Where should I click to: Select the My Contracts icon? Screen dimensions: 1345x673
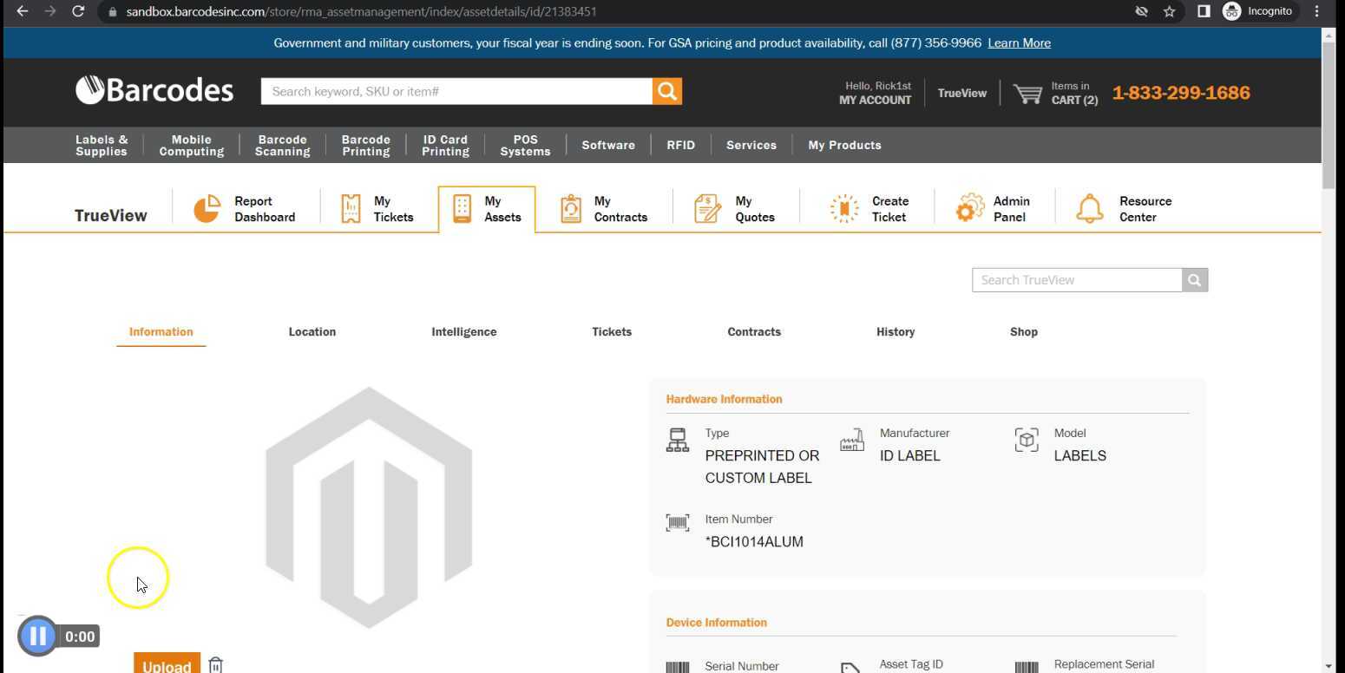tap(570, 209)
